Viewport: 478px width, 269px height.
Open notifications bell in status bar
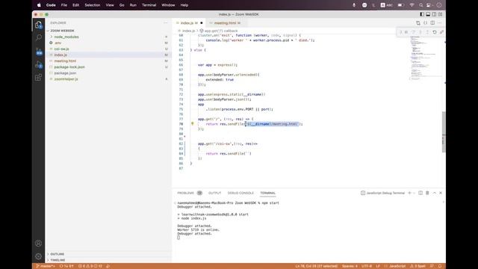point(440,266)
